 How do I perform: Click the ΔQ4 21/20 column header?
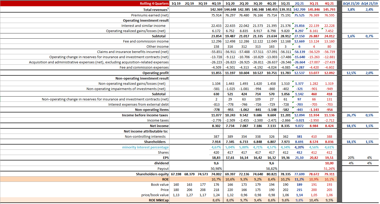coord(352,4)
